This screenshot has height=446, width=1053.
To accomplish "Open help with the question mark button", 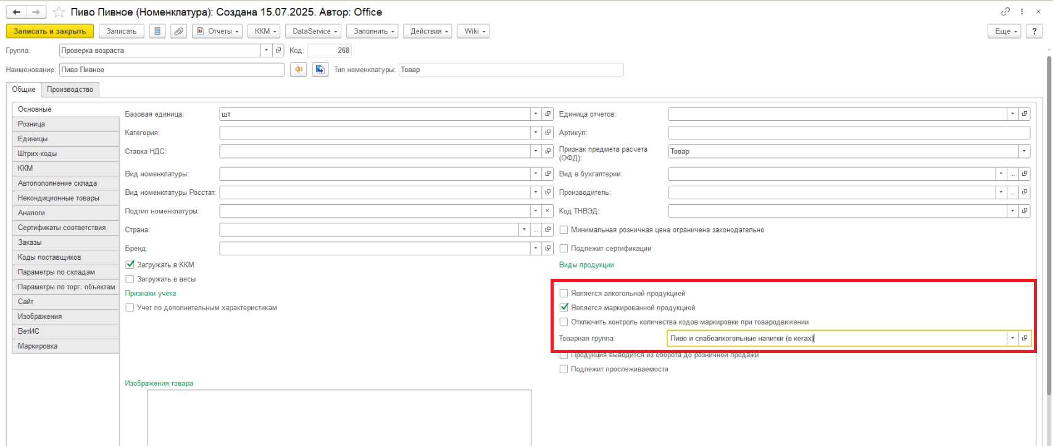I will click(1034, 31).
